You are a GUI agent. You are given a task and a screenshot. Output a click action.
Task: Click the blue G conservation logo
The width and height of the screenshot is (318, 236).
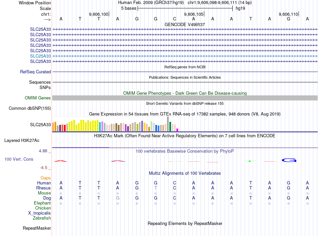(289, 160)
